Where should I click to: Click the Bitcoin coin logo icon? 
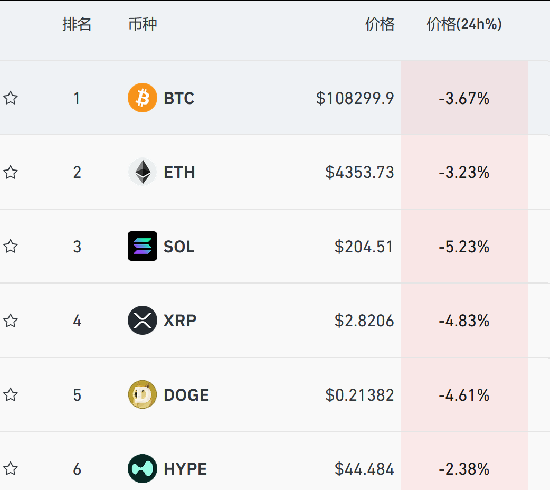[143, 98]
